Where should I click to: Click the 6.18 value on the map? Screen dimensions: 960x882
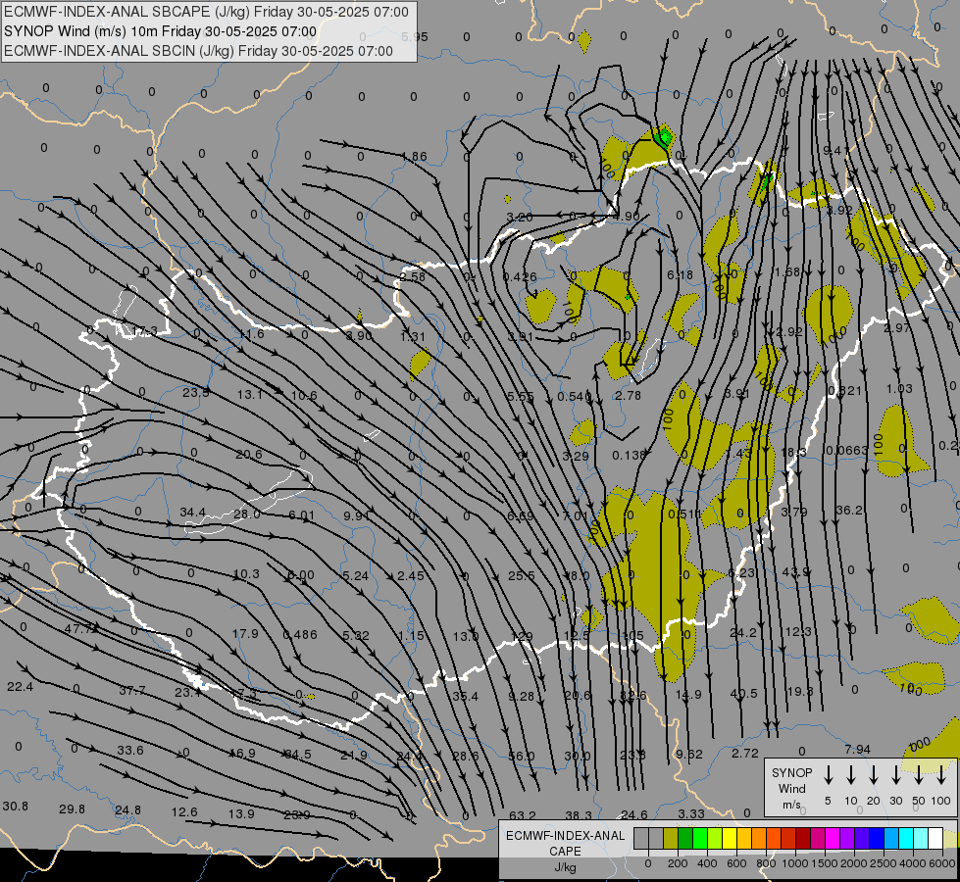(680, 274)
